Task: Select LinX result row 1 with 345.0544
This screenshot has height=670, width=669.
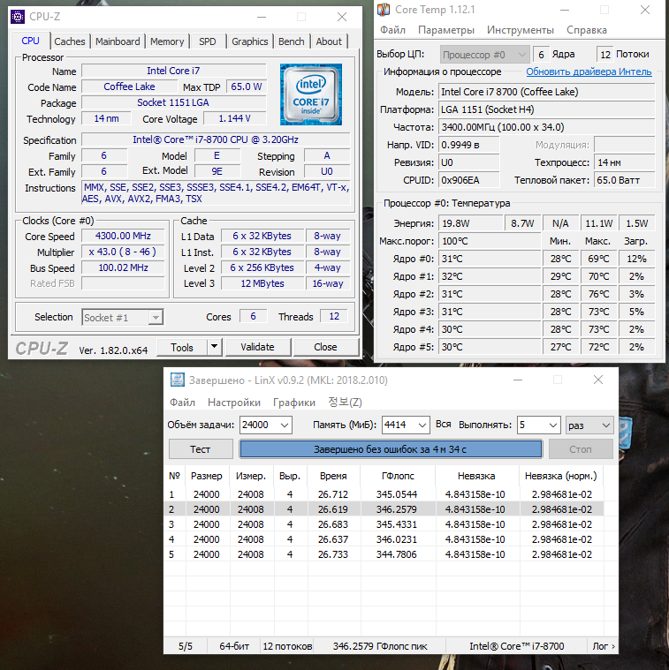Action: pyautogui.click(x=384, y=494)
